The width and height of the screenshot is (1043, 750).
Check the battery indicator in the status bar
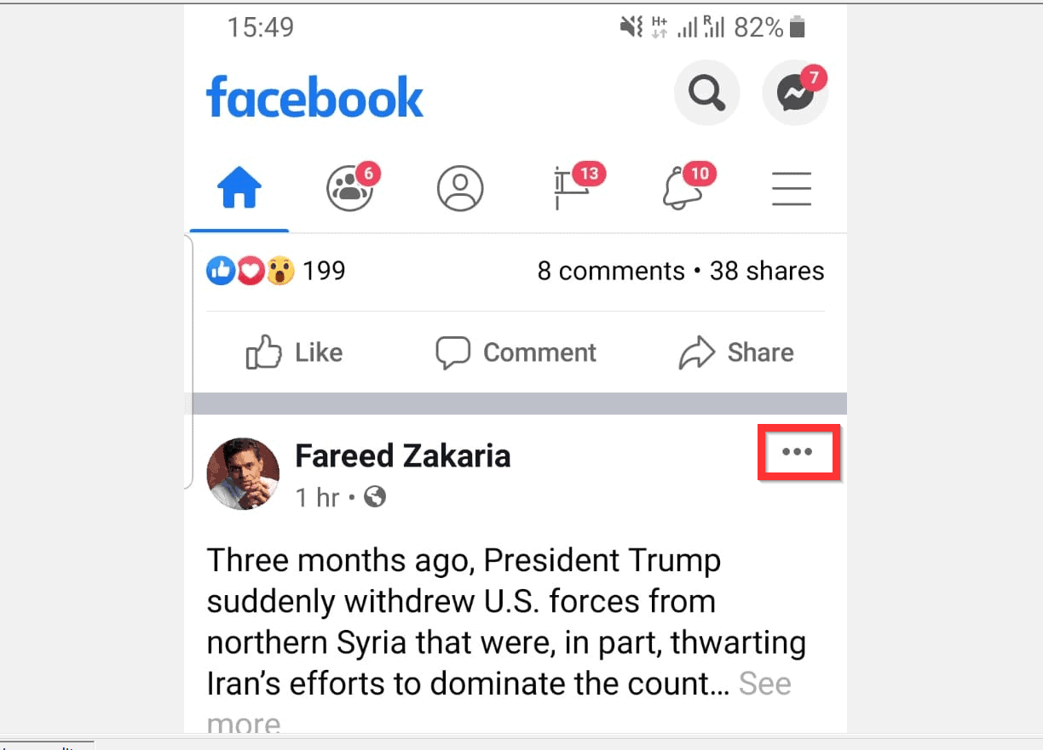pyautogui.click(x=798, y=27)
